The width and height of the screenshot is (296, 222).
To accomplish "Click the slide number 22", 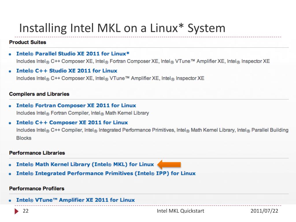I will (26, 211).
